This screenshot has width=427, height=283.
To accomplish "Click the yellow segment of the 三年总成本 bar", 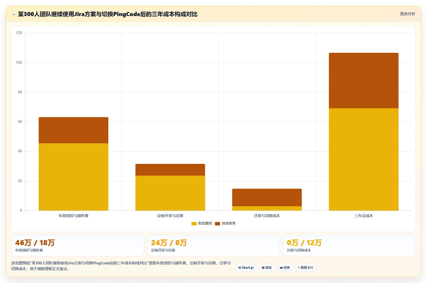I will click(364, 159).
